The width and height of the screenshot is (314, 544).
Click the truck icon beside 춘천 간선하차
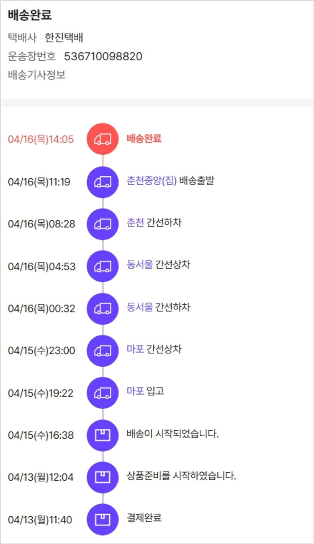coord(103,224)
